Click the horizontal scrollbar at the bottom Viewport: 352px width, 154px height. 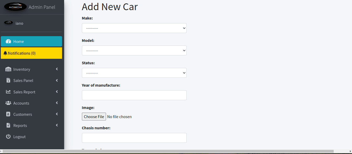[x=168, y=151]
